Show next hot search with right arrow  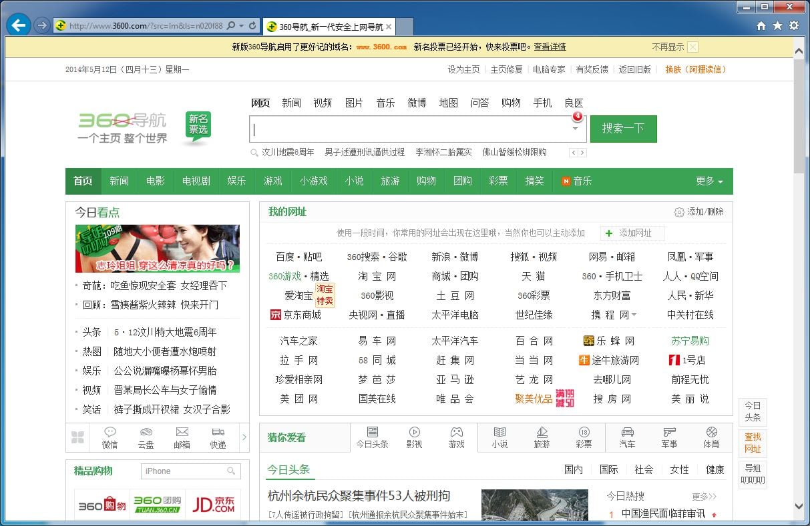tap(582, 153)
